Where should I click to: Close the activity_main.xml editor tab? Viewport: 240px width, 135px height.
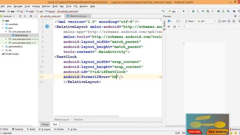[63, 16]
